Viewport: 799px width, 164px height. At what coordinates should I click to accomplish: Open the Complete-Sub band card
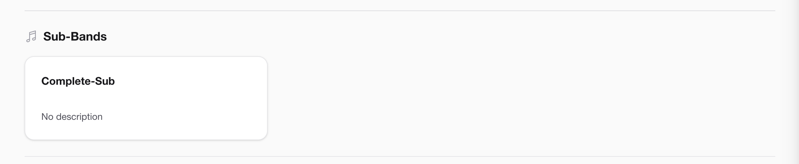146,98
